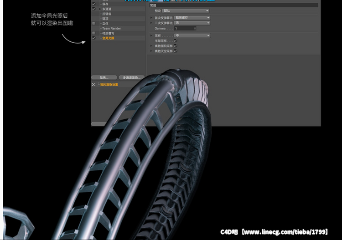Enable the 材质覆写 (Material Override) checkbox

94,33
